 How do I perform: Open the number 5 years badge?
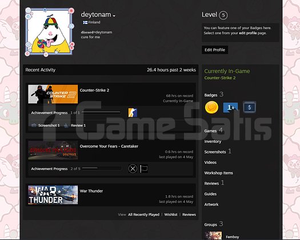coord(249,107)
